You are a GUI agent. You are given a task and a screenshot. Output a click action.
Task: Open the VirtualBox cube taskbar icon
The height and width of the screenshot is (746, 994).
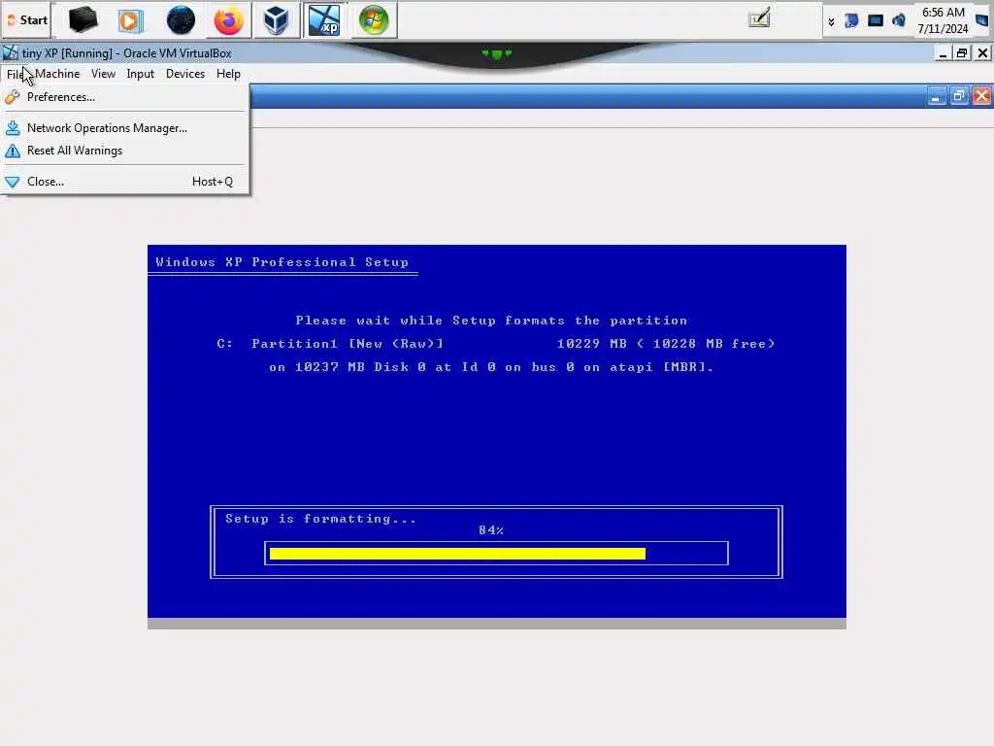(277, 21)
